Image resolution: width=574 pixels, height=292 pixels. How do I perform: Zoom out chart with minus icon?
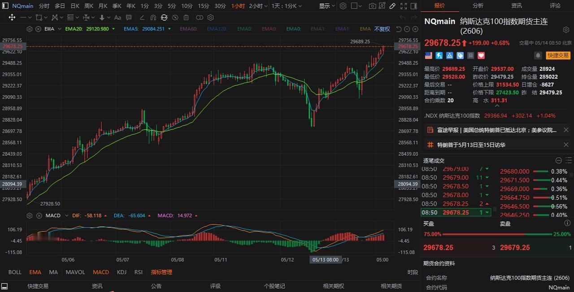pos(408,29)
